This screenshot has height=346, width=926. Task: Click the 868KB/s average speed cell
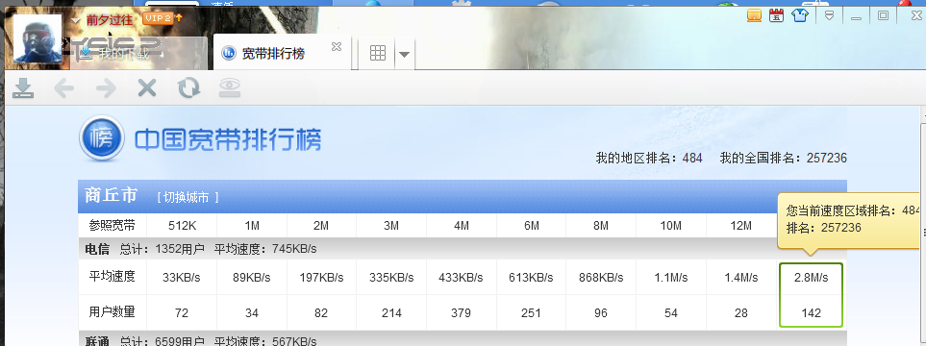(x=601, y=278)
